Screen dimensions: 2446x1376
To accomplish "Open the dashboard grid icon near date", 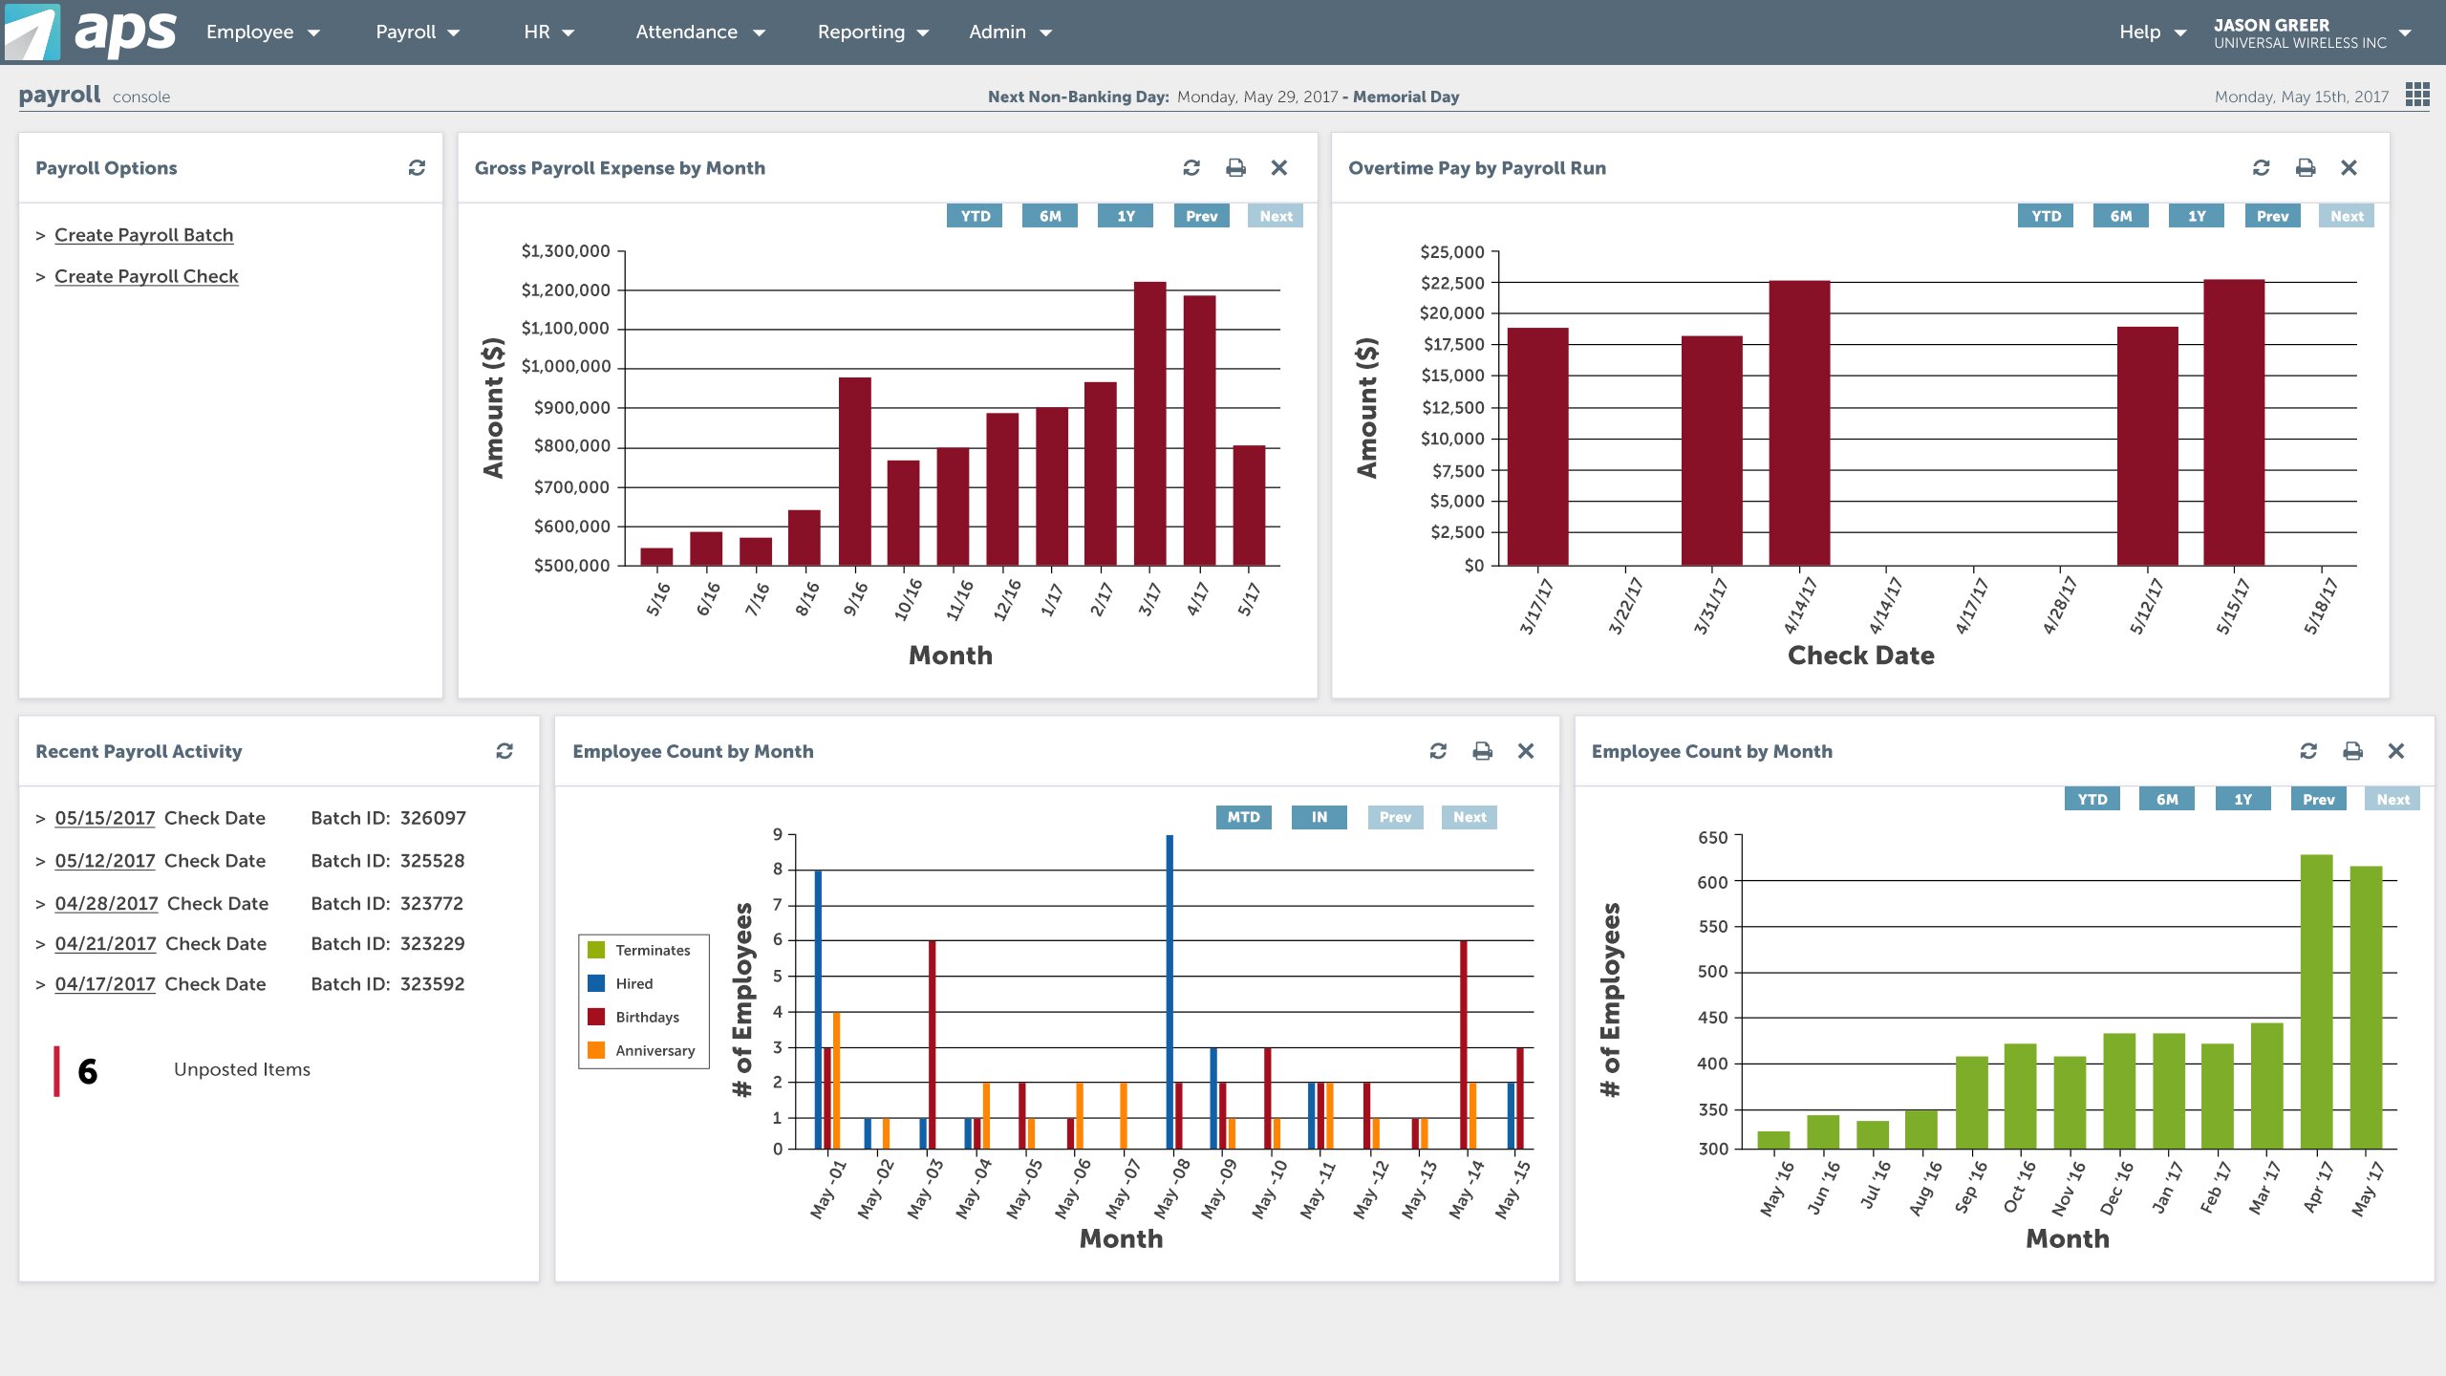I will pos(2417,95).
